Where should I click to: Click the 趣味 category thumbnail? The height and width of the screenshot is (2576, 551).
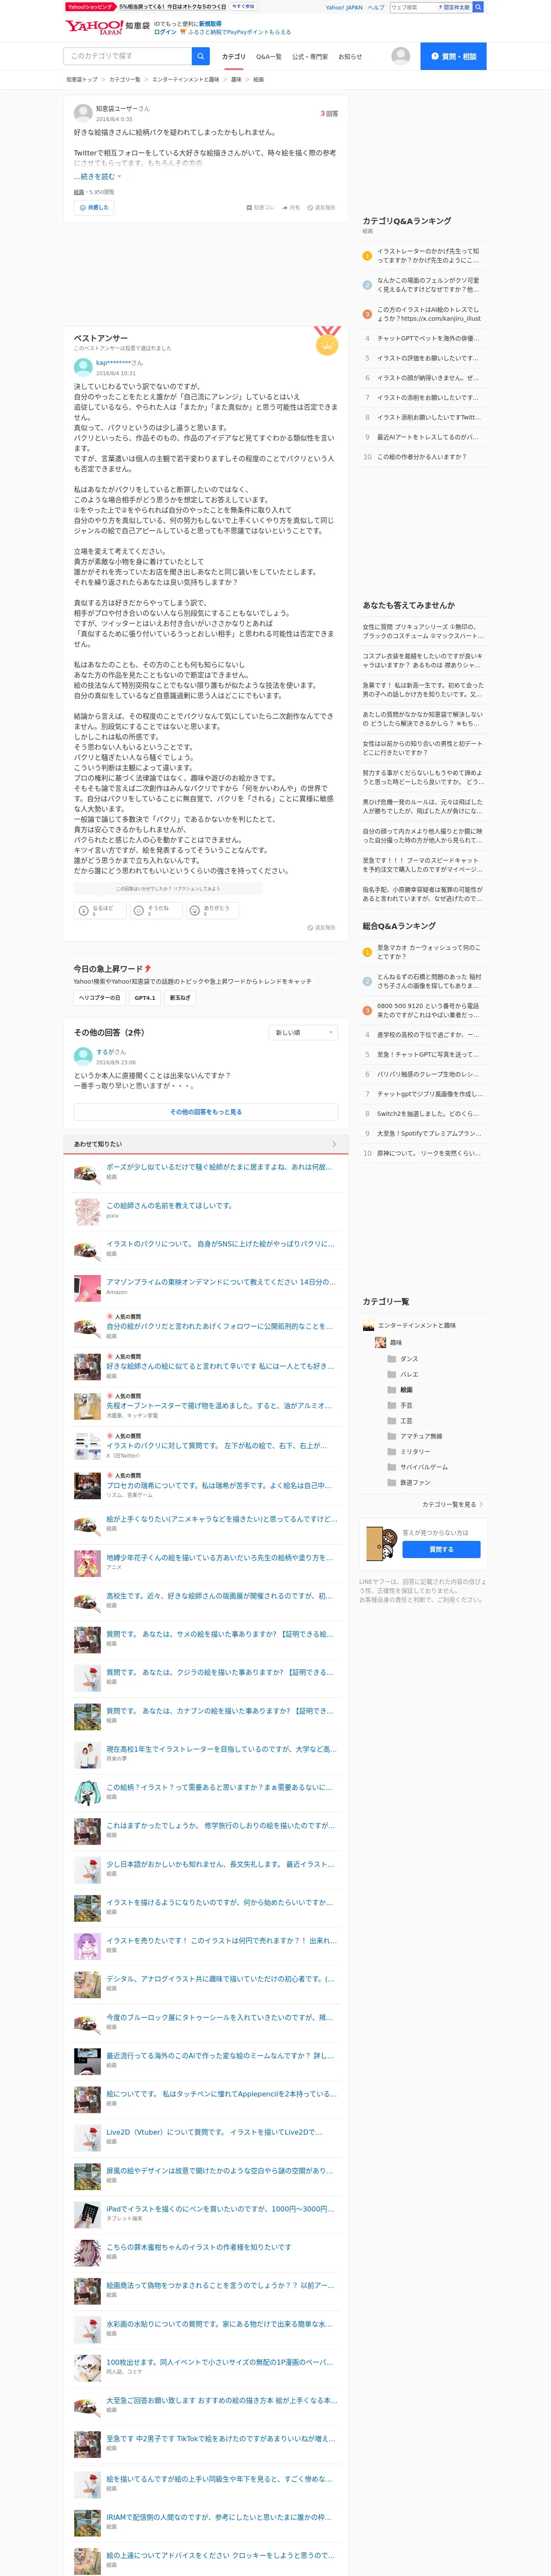pyautogui.click(x=380, y=1342)
